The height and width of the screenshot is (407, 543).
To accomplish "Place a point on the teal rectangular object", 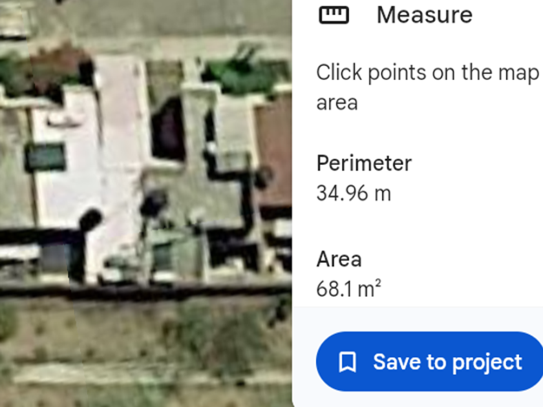I will tap(45, 157).
